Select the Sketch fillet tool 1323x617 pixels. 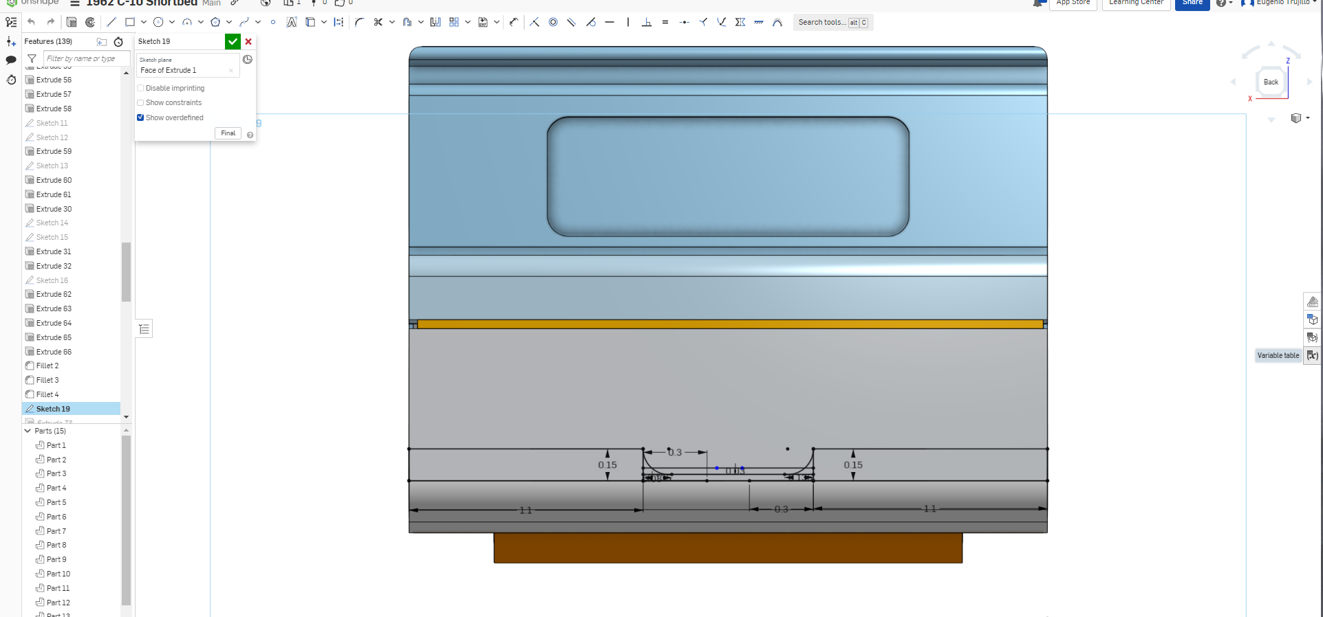coord(359,22)
